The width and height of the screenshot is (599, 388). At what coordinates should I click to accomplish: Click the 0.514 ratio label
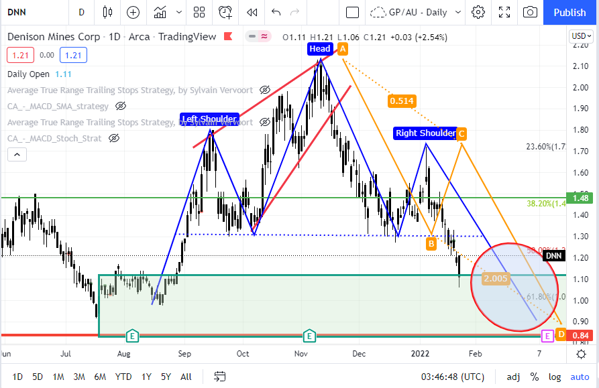tap(402, 101)
